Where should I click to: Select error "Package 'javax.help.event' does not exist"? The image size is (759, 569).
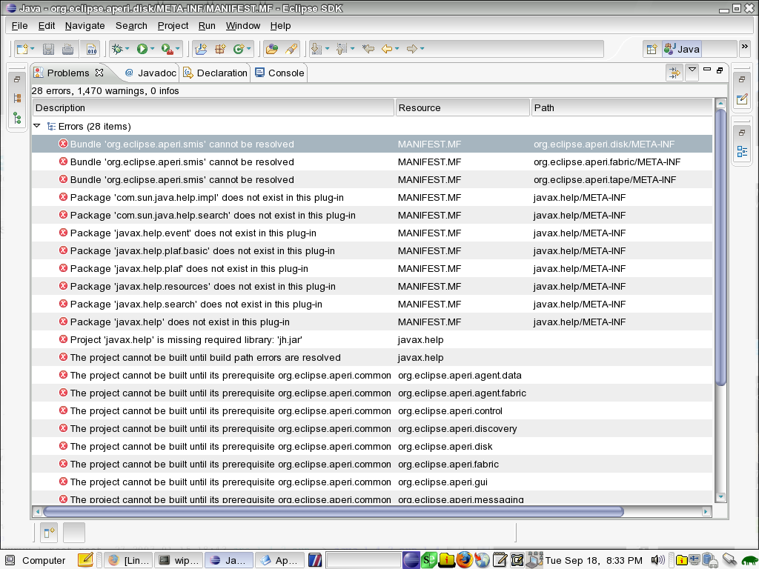pyautogui.click(x=372, y=233)
